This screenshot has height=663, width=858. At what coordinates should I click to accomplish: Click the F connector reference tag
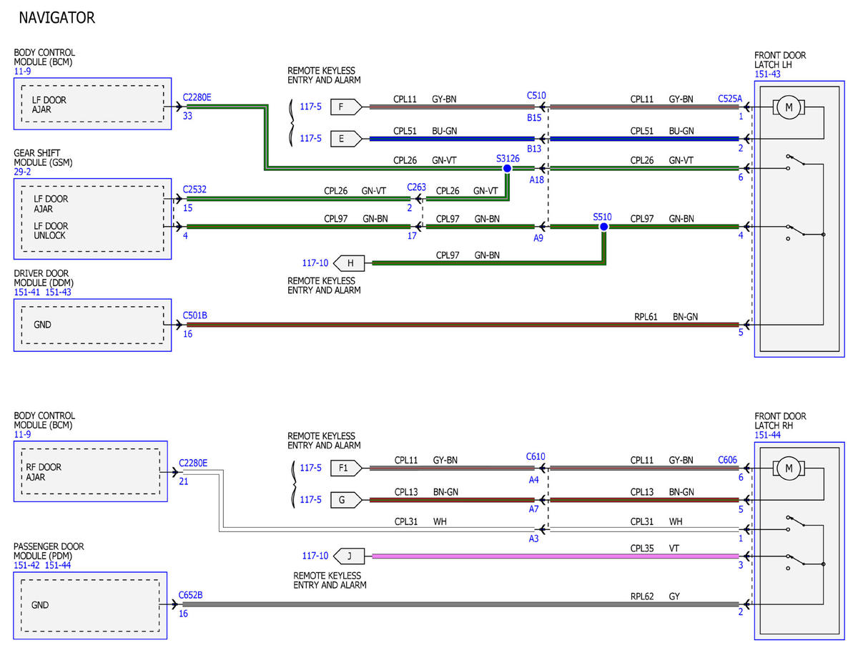click(x=346, y=107)
